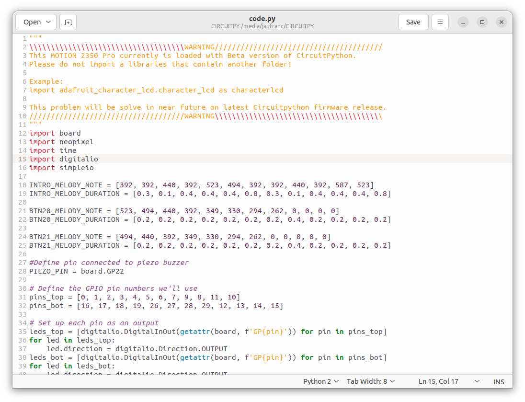Click the BTN21_MELODY_NOTE variable name
This screenshot has width=525, height=402.
[x=66, y=237]
